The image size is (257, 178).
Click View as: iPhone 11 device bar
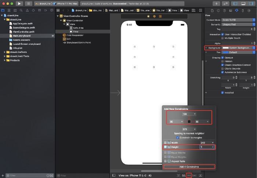click(135, 175)
